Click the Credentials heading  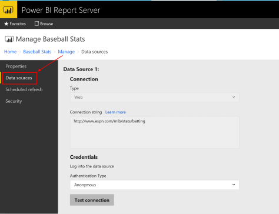[84, 157]
